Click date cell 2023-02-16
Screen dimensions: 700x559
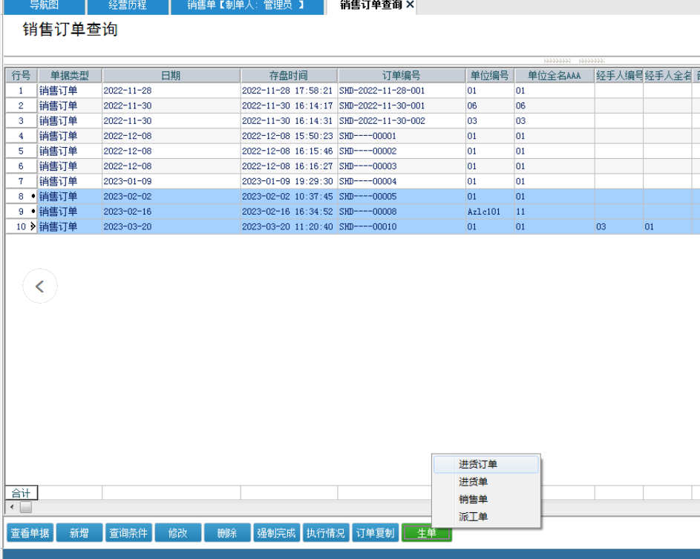(x=171, y=212)
